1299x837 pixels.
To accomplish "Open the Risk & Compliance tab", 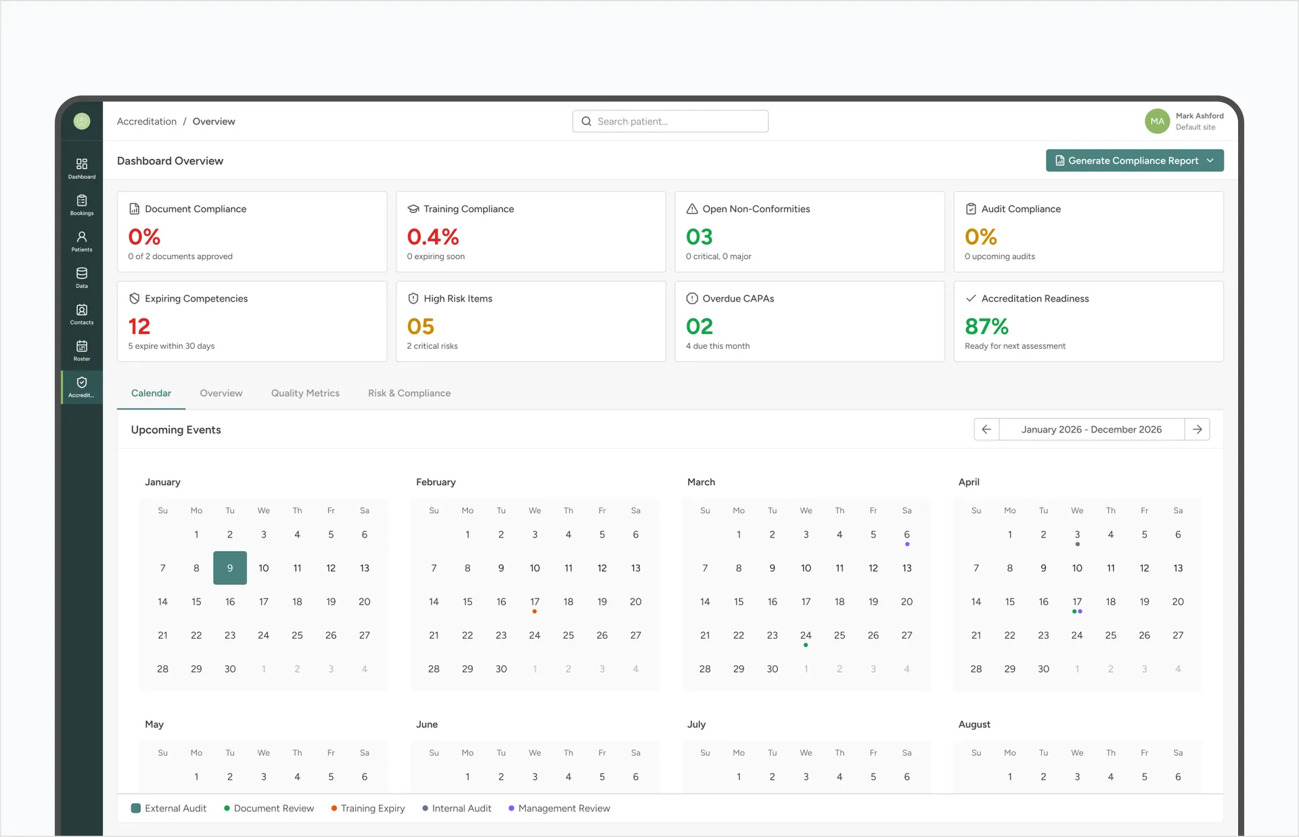I will pyautogui.click(x=409, y=393).
